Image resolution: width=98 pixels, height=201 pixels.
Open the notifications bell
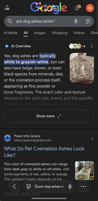(x=77, y=8)
